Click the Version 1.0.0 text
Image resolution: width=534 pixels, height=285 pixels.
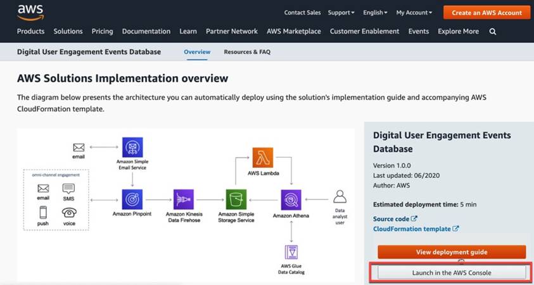[392, 165]
